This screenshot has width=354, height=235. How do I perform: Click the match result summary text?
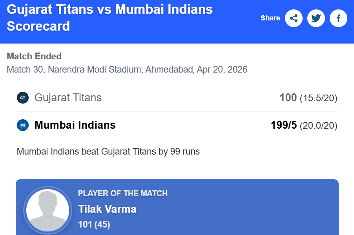108,151
